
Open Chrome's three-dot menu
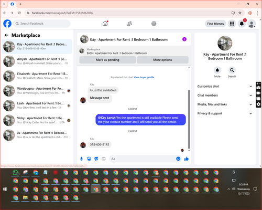tap(257, 13)
